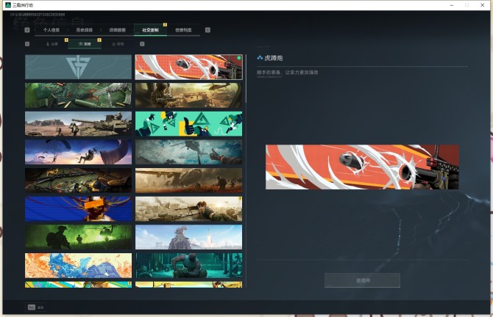Click the app logo in the title bar
This screenshot has height=317, width=493.
(x=8, y=5)
